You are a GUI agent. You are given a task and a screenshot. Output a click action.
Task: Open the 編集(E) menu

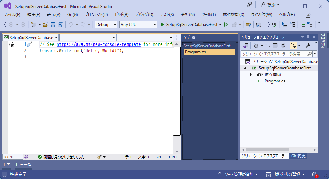click(34, 15)
